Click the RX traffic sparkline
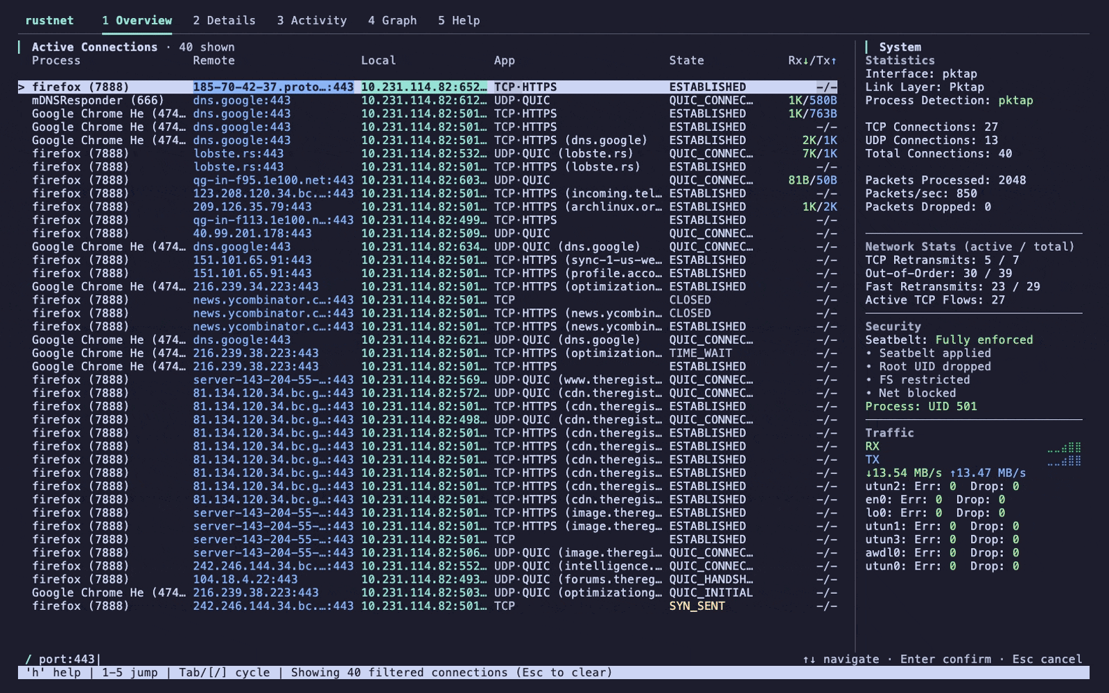This screenshot has height=693, width=1109. 1064,447
